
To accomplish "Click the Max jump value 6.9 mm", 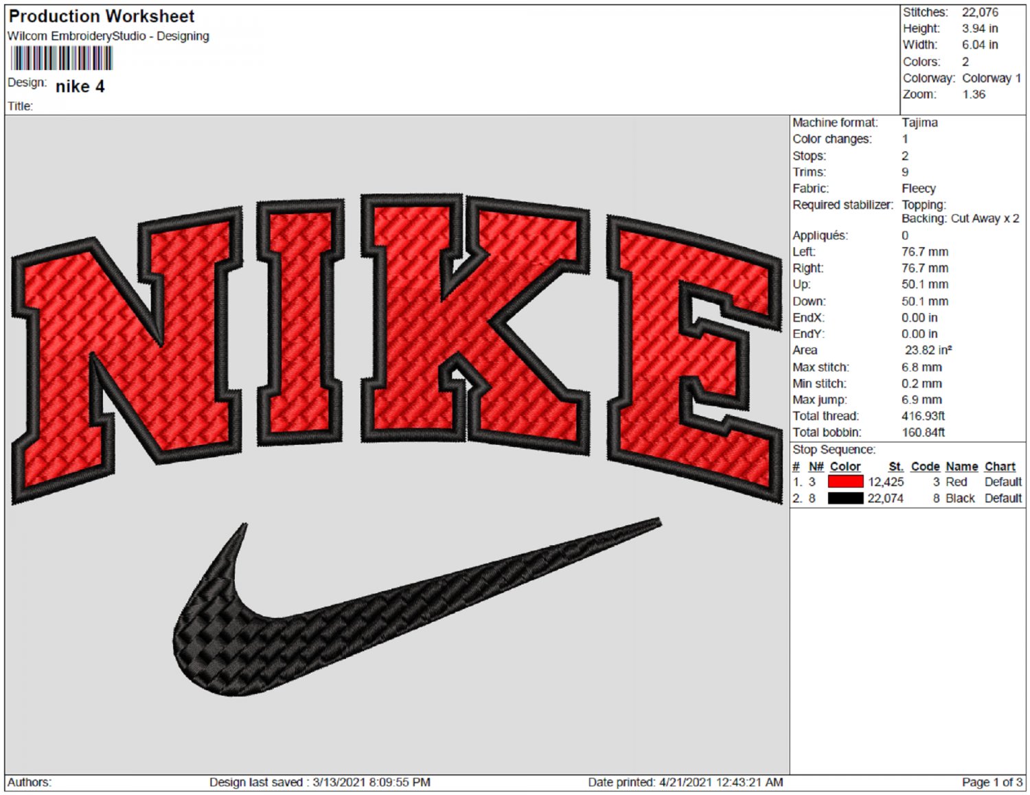I will click(922, 400).
